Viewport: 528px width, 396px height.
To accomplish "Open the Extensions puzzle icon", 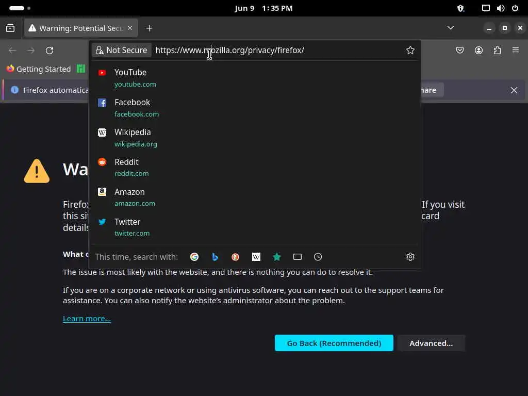I will (497, 50).
